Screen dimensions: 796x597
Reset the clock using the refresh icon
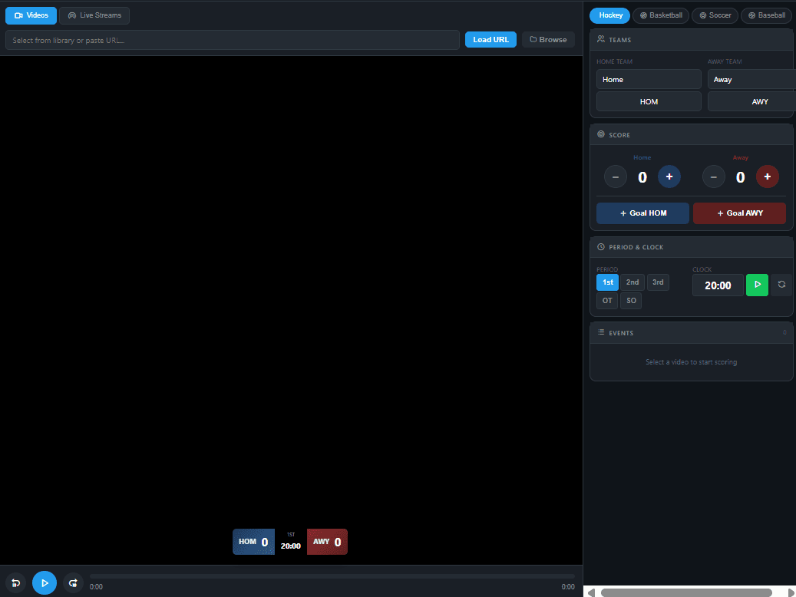click(x=781, y=285)
